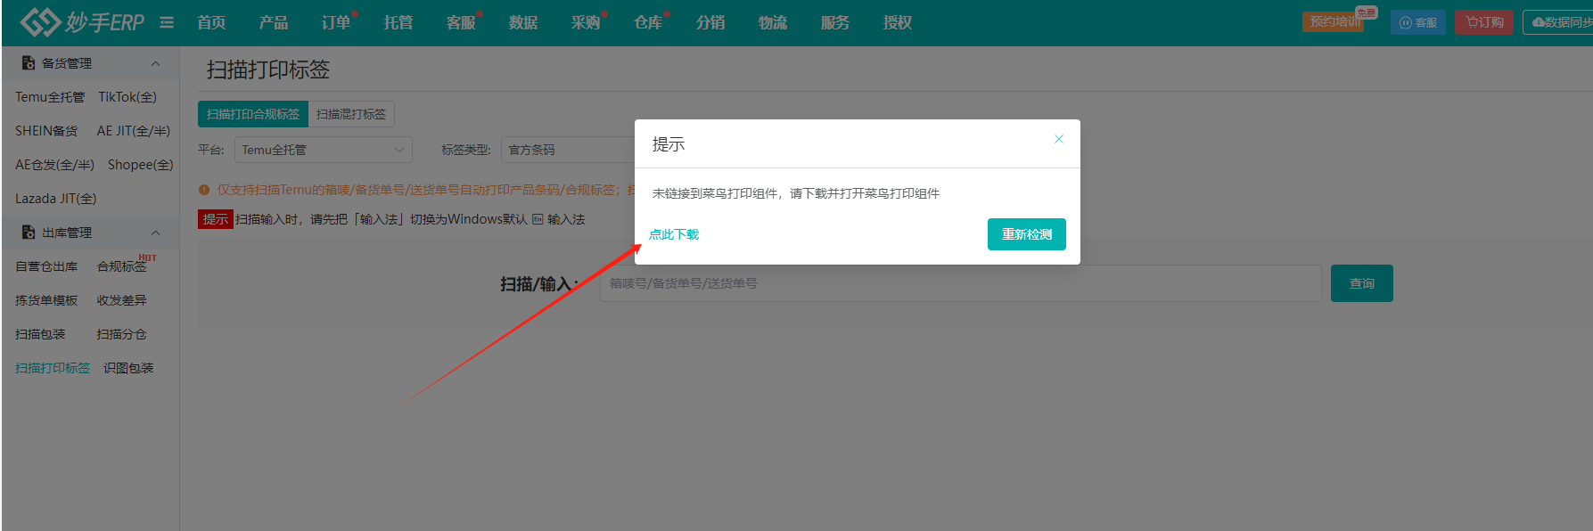Open 识图包装 in sidebar
The width and height of the screenshot is (1593, 531).
click(x=128, y=368)
